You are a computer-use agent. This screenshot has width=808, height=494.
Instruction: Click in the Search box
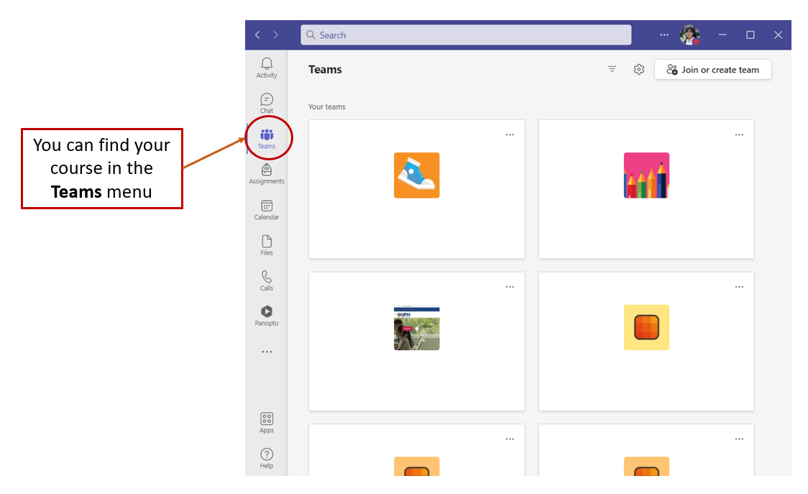466,35
